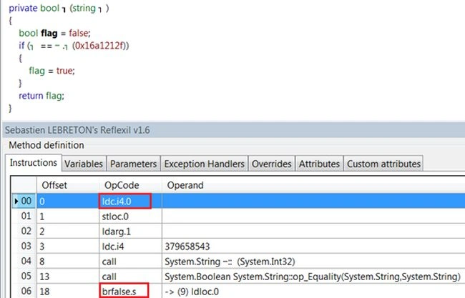Click offset cell 18
465x298 pixels.
pos(68,291)
